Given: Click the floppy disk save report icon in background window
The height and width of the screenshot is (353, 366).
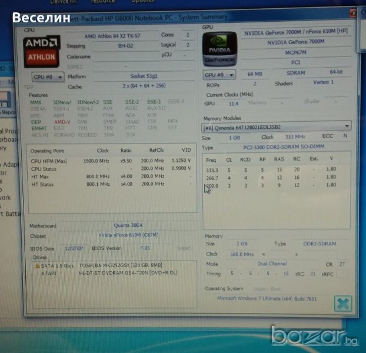Looking at the screenshot, I should click(5, 99).
